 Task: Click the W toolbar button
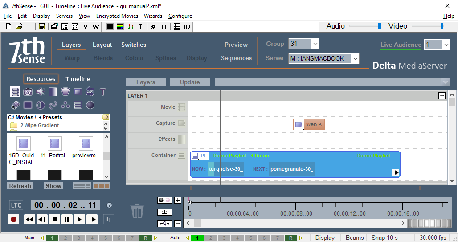95,27
